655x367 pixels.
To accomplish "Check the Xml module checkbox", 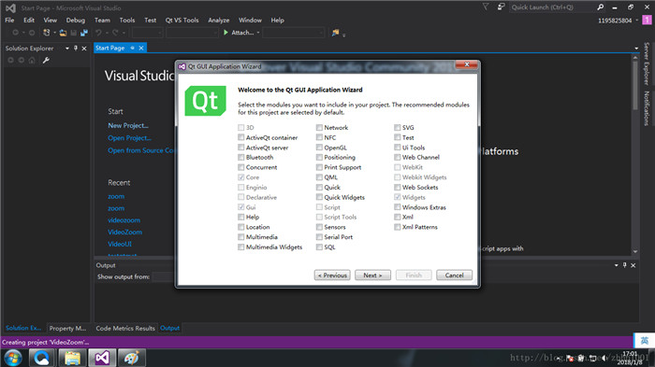I will (x=398, y=217).
